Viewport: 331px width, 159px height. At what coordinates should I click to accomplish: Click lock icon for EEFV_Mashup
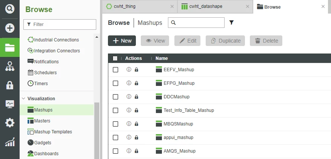(x=136, y=70)
